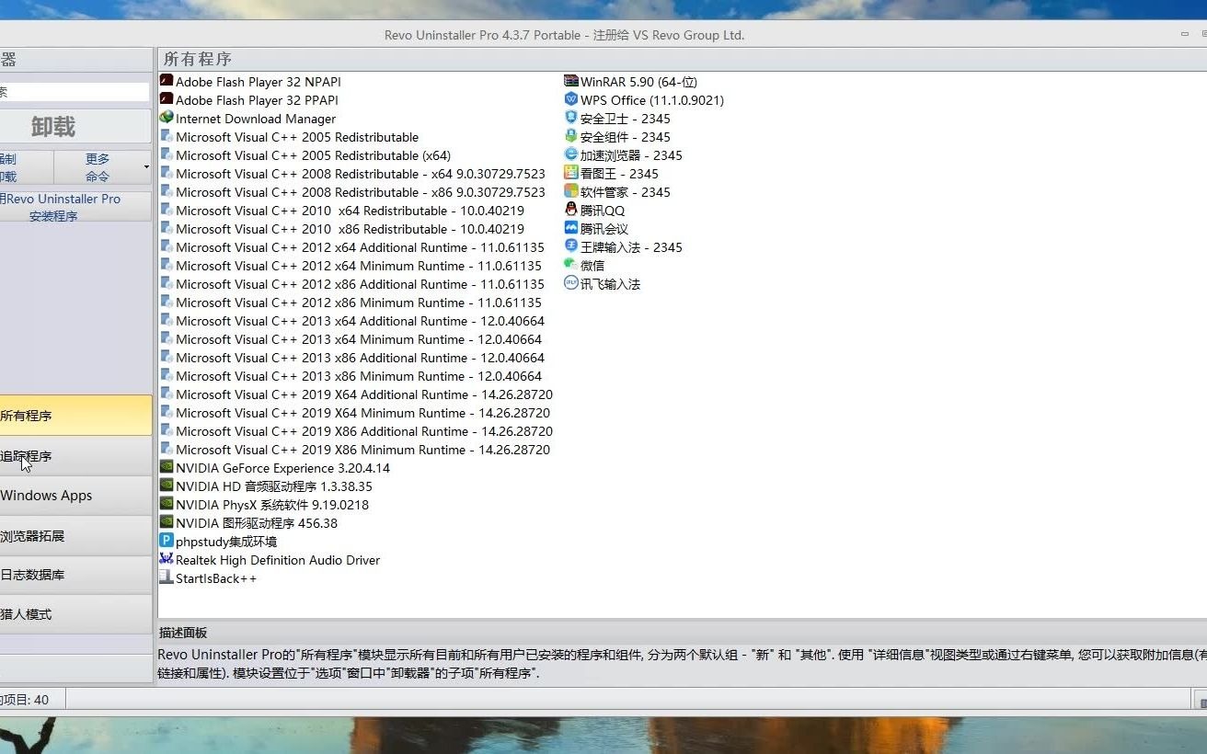This screenshot has width=1207, height=754.
Task: Select Visual C++ 2010 x86 Redistributable 10.0.40219
Action: [342, 229]
